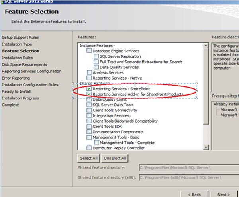
Task: Uncheck Reporting Services - SharePoint
Action: click(89, 89)
